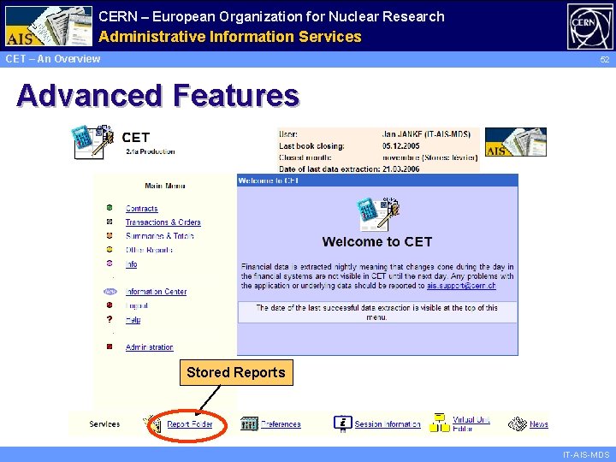Click the 'Welcome to CET' heading

coord(377,241)
